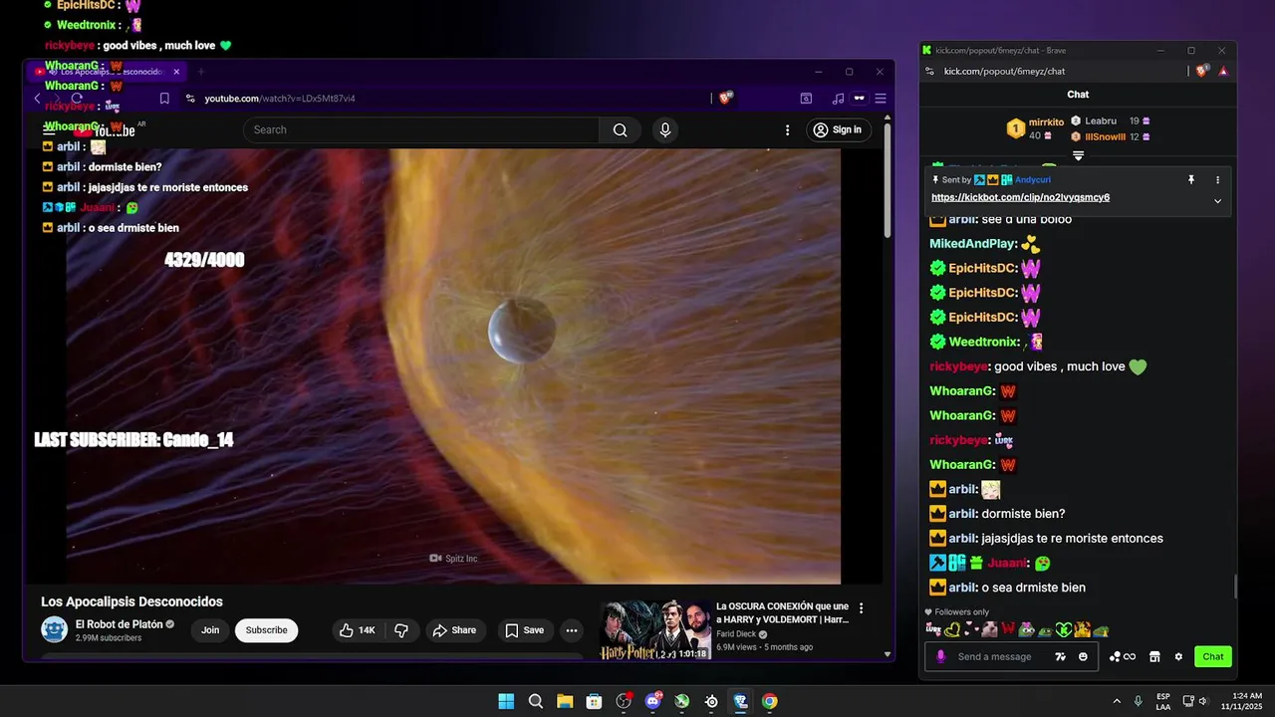
Task: Open chat settings gear
Action: pyautogui.click(x=1178, y=656)
